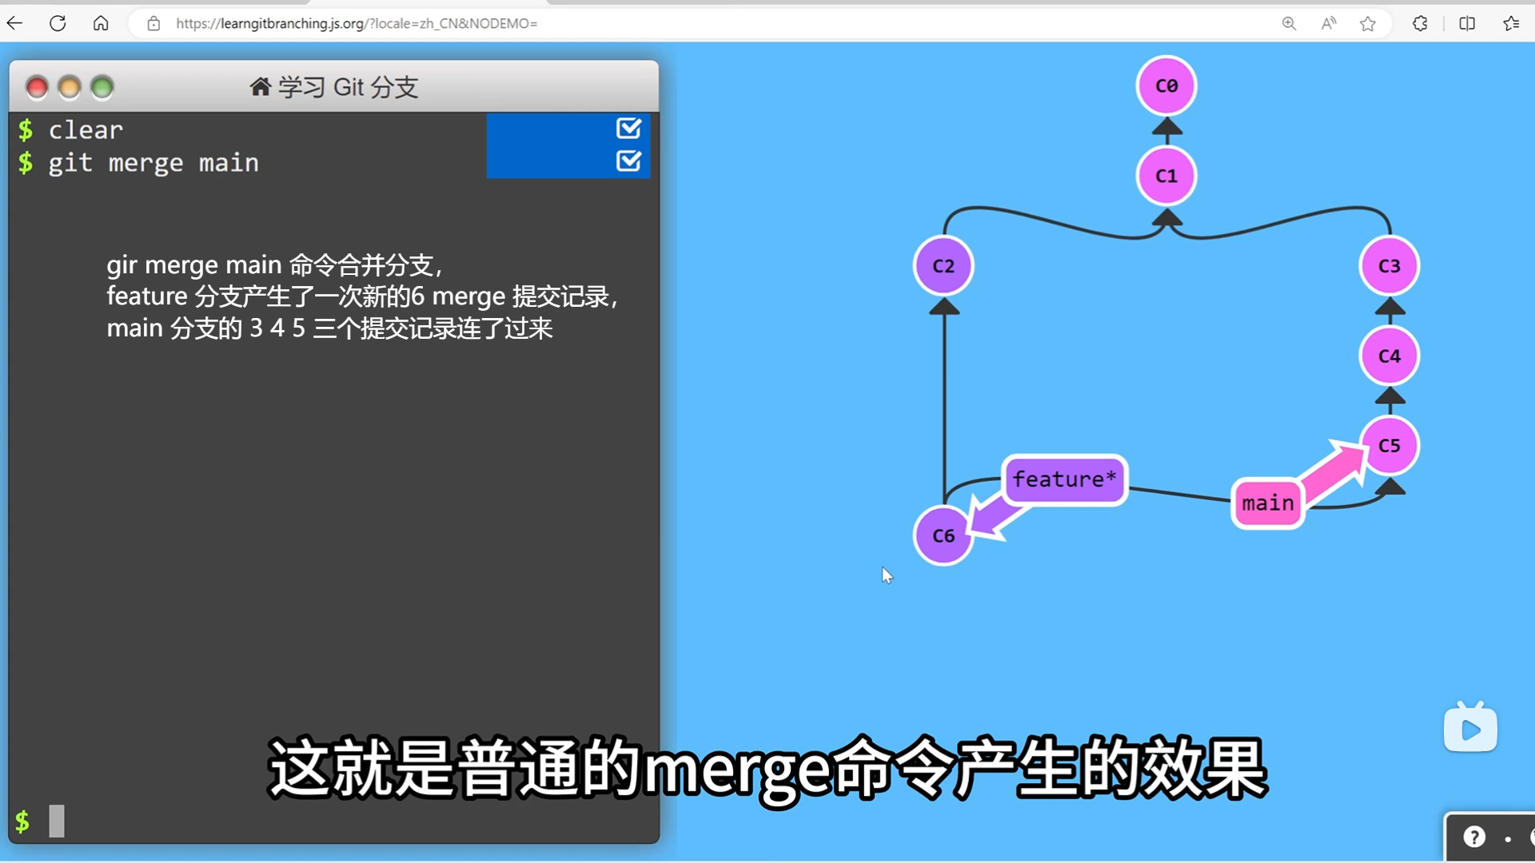1535x863 pixels.
Task: Select the feature* branch label
Action: point(1064,479)
